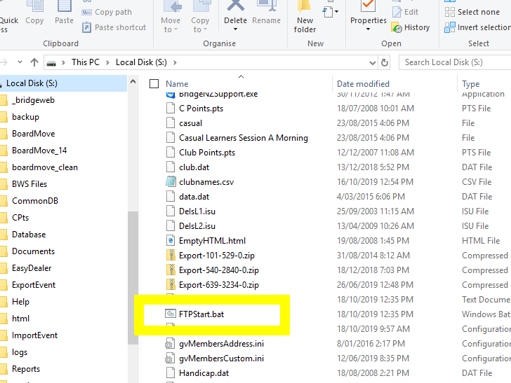511x383 pixels.
Task: Click the navigation pane vertical scrollbar
Action: tap(133, 280)
